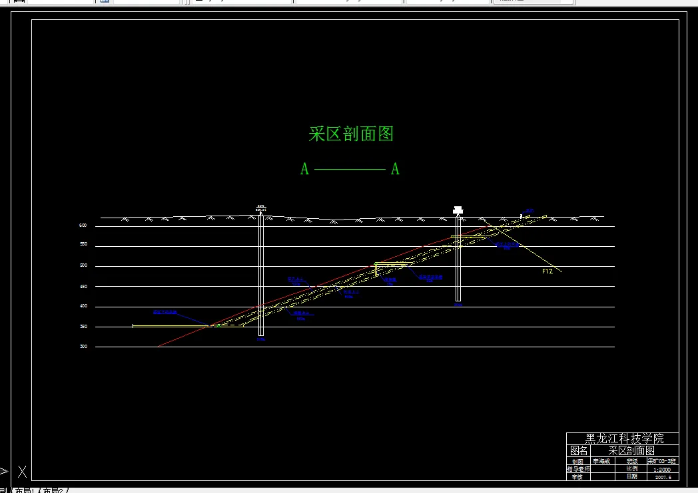This screenshot has height=493, width=698.
Task: Select the class value 采矿03-3班
Action: (662, 462)
